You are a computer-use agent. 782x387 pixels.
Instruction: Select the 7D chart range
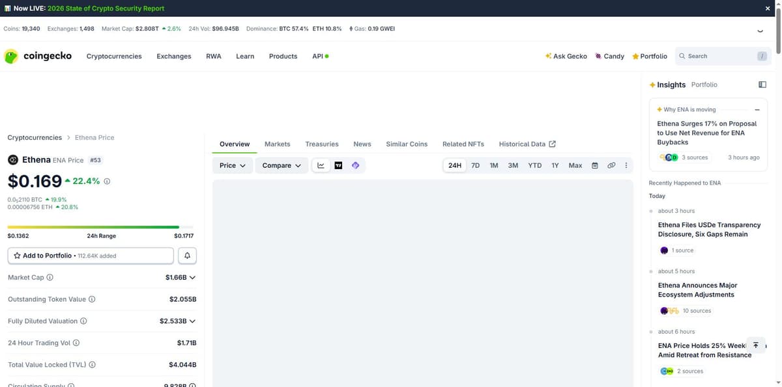coord(476,165)
